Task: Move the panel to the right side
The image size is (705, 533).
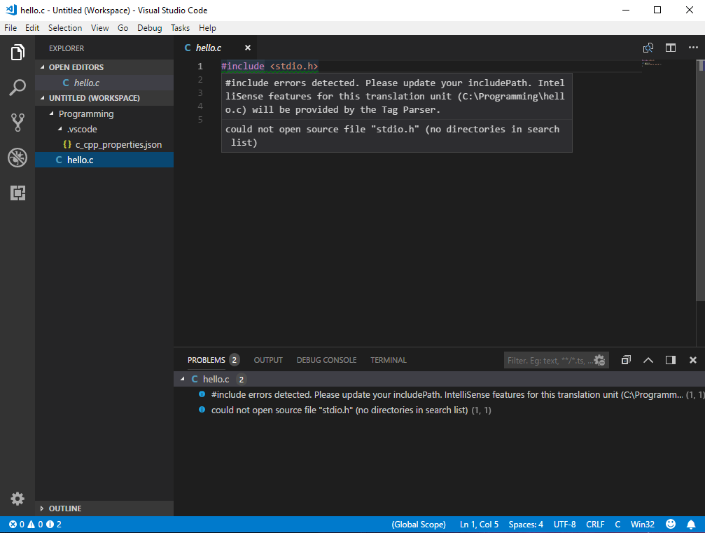Action: point(670,360)
